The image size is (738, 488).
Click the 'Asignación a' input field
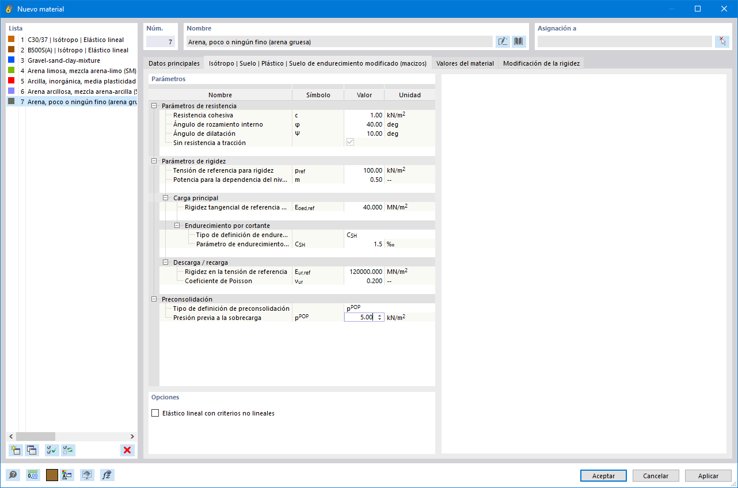[625, 41]
